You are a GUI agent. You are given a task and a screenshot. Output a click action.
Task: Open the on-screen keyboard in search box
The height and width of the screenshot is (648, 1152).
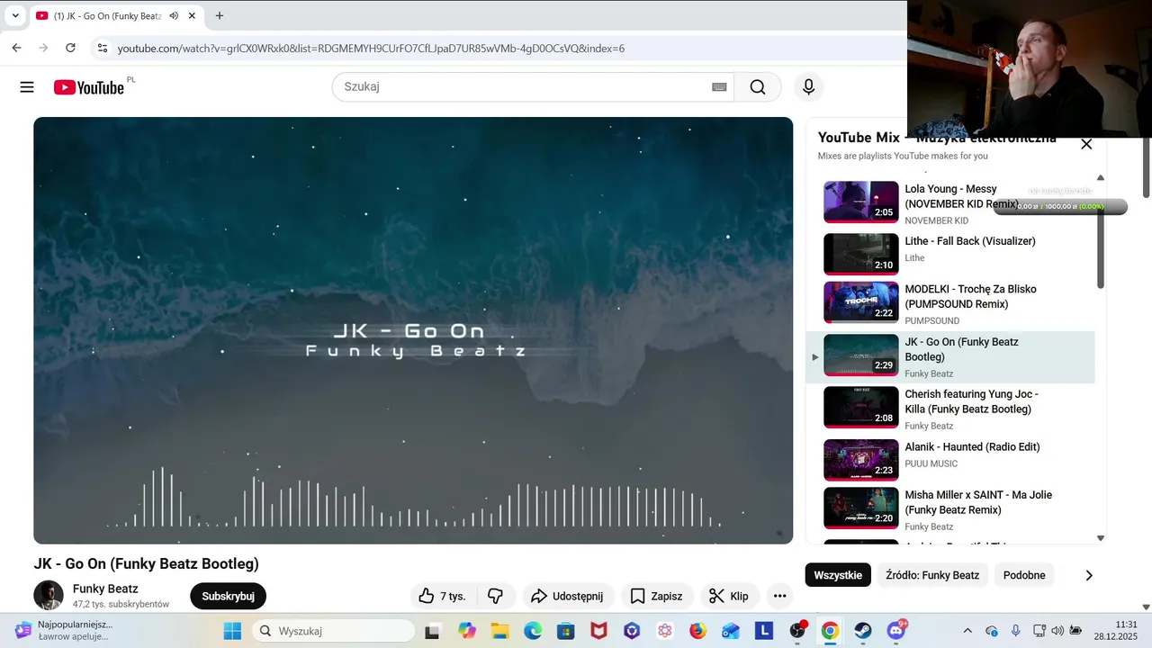pyautogui.click(x=719, y=87)
